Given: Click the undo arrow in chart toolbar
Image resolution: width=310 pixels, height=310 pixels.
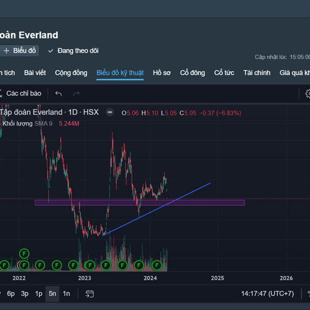Looking at the screenshot, I should (58, 94).
